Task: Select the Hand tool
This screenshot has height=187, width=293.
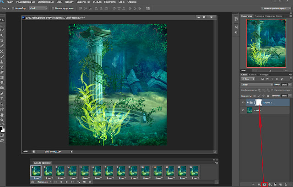Action: point(2,115)
